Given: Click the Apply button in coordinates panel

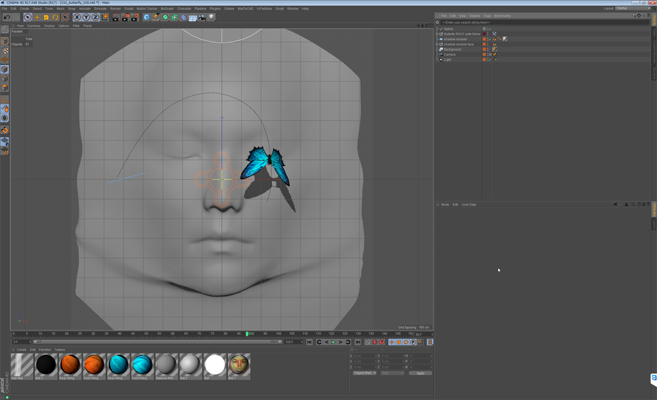Looking at the screenshot, I should [420, 373].
